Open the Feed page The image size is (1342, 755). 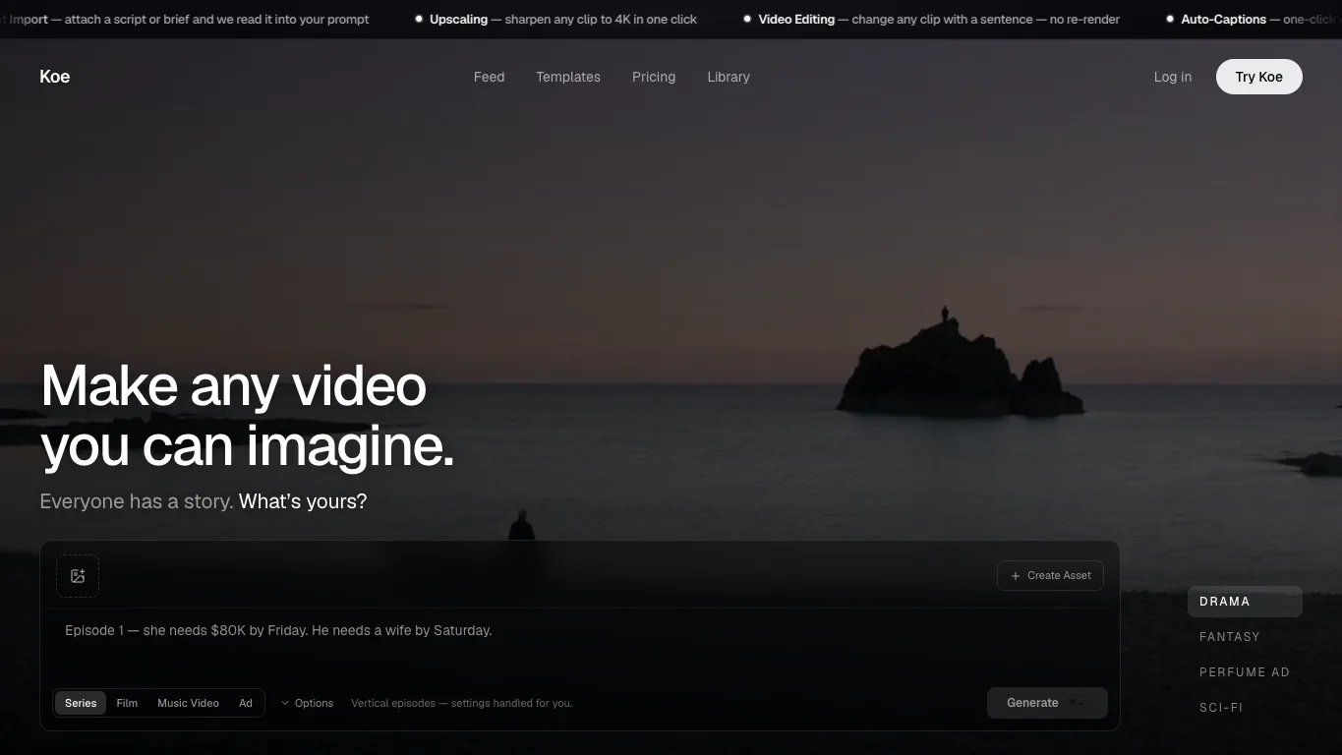[x=489, y=77]
